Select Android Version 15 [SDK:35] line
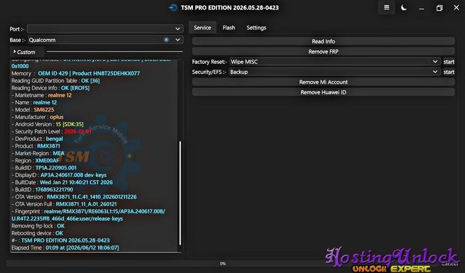 click(x=48, y=124)
